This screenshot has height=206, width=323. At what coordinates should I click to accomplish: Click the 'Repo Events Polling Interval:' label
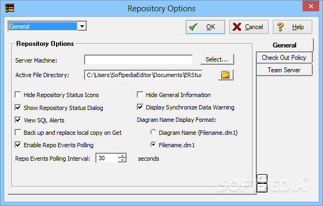(x=53, y=159)
